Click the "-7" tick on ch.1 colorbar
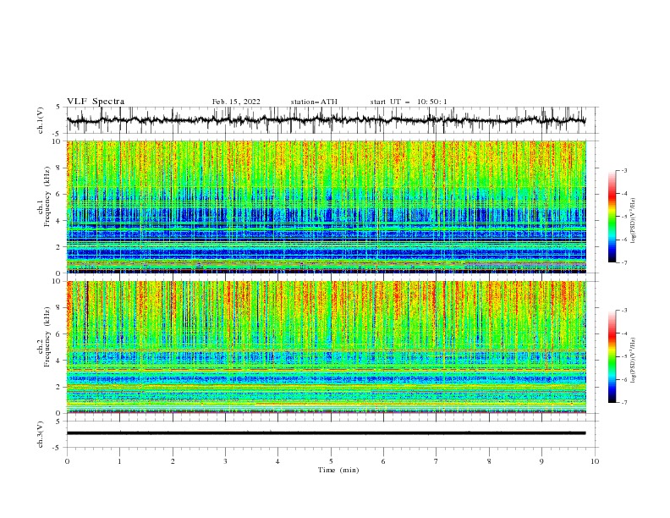Image resolution: width=670 pixels, height=518 pixels. pyautogui.click(x=624, y=262)
